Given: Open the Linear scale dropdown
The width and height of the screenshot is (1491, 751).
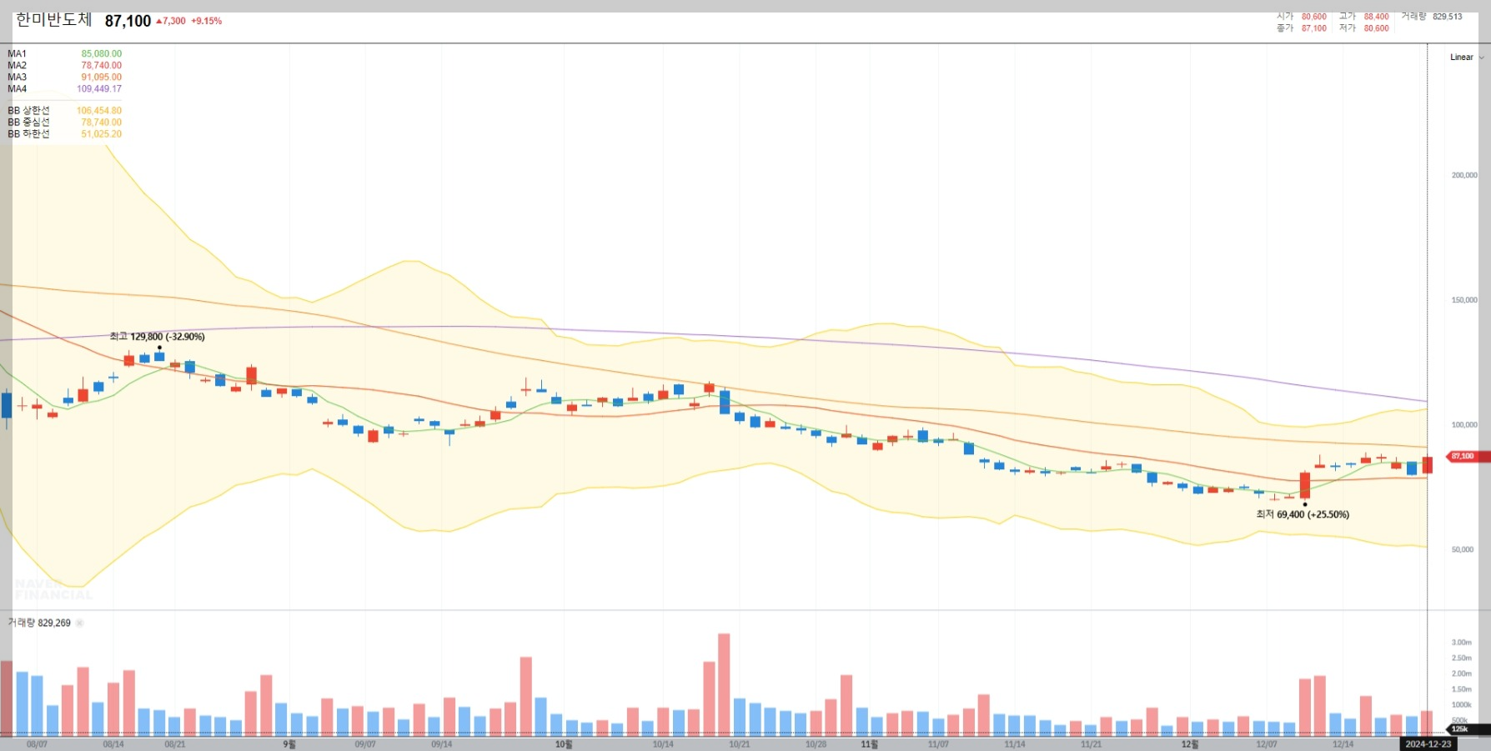Looking at the screenshot, I should pos(1467,58).
